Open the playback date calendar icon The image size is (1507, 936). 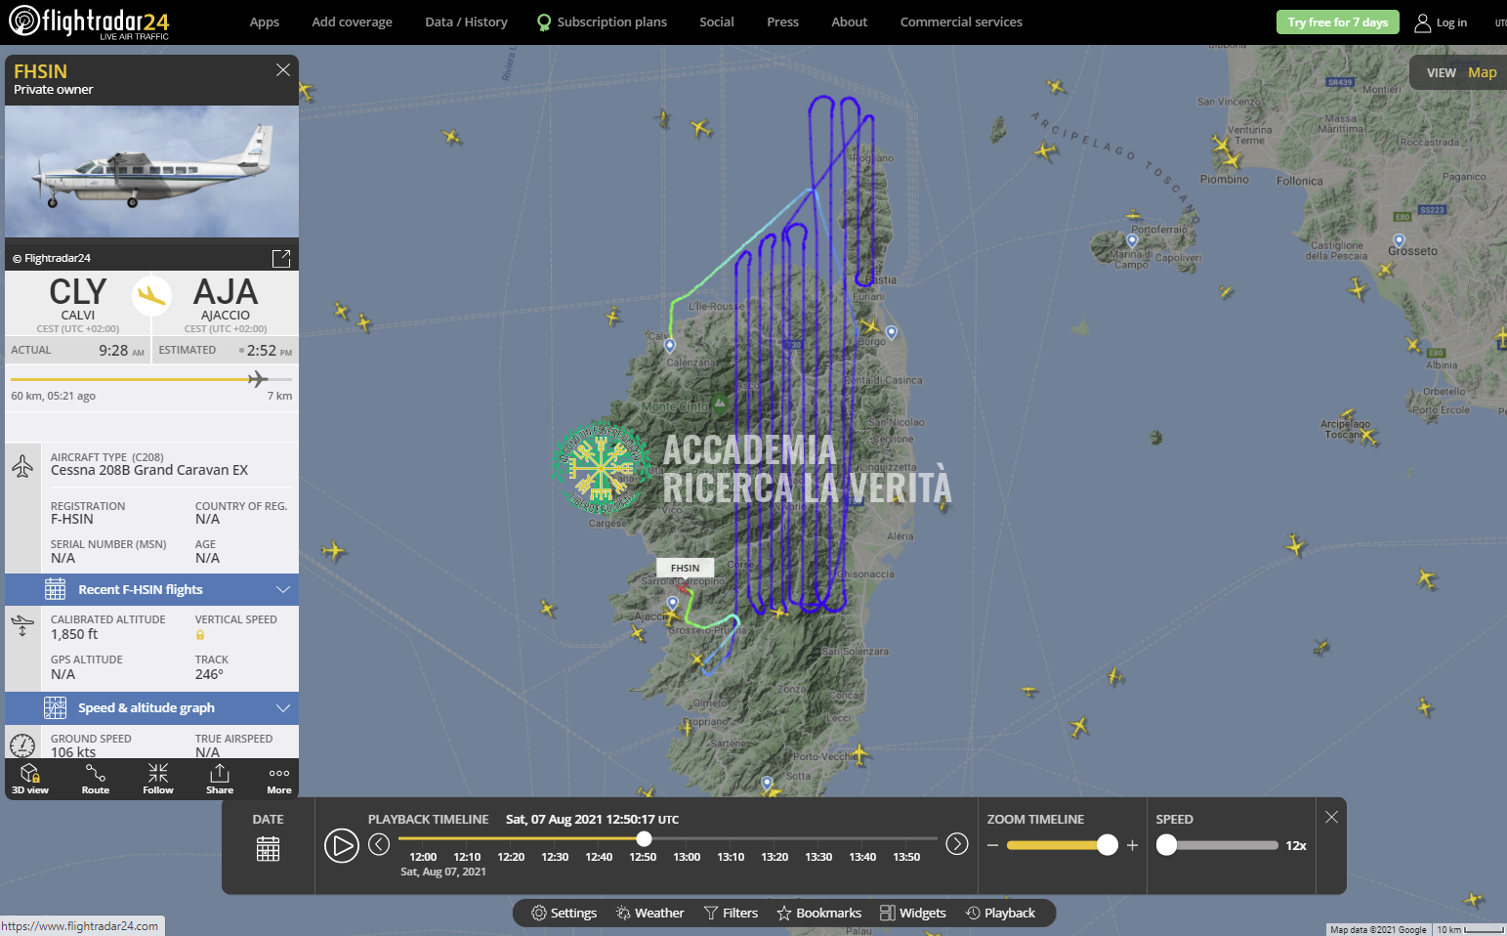pos(268,848)
